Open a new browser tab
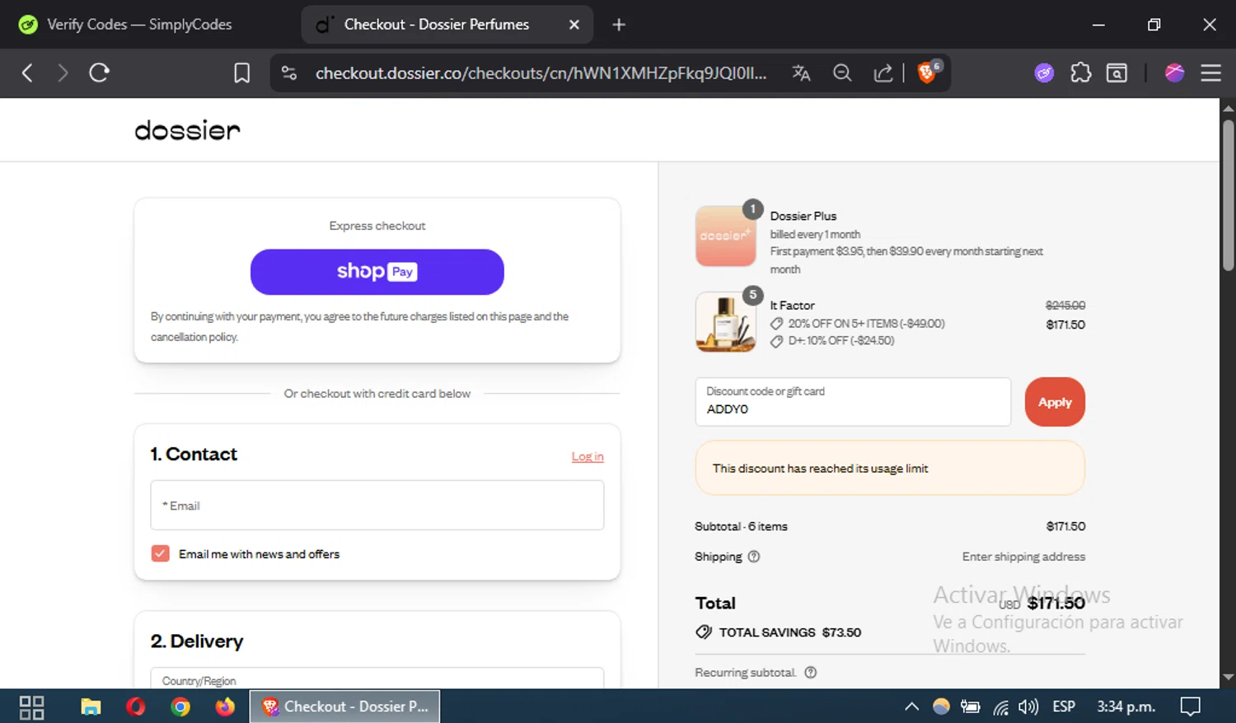Viewport: 1236px width, 723px height. coord(619,25)
